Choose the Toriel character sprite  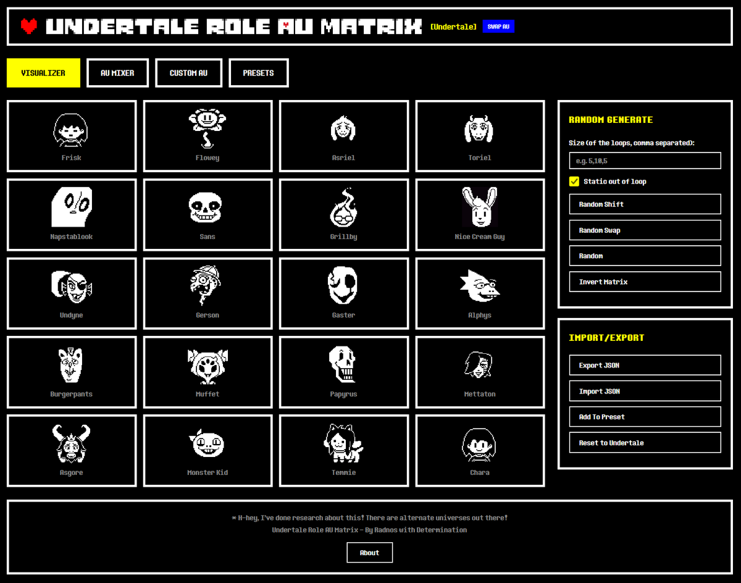tap(480, 129)
